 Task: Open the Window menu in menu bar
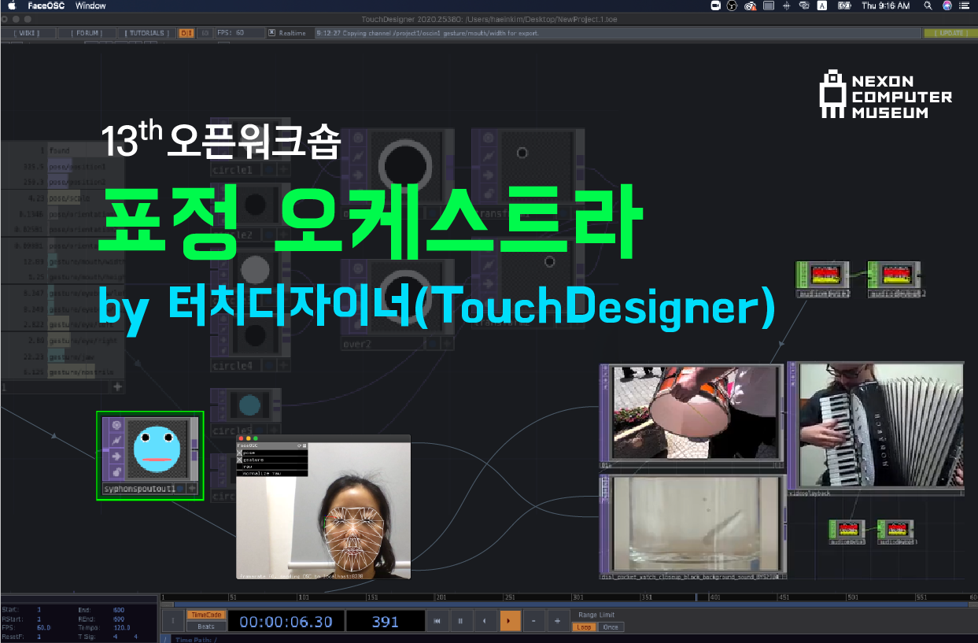coord(90,6)
